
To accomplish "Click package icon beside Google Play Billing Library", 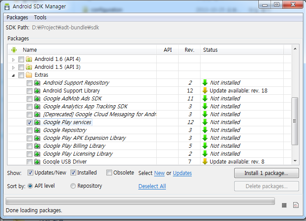I will pyautogui.click(x=37, y=146).
